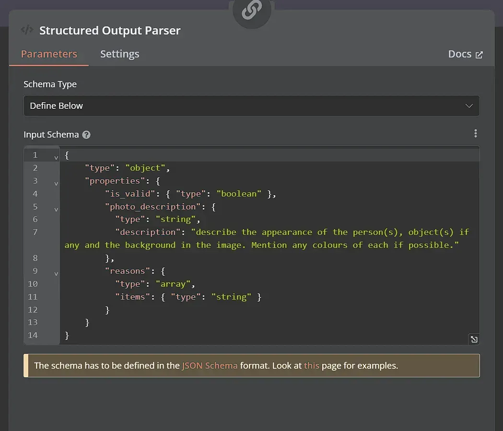The width and height of the screenshot is (503, 431).
Task: Collapse the properties block on line 3
Action: [x=56, y=184]
